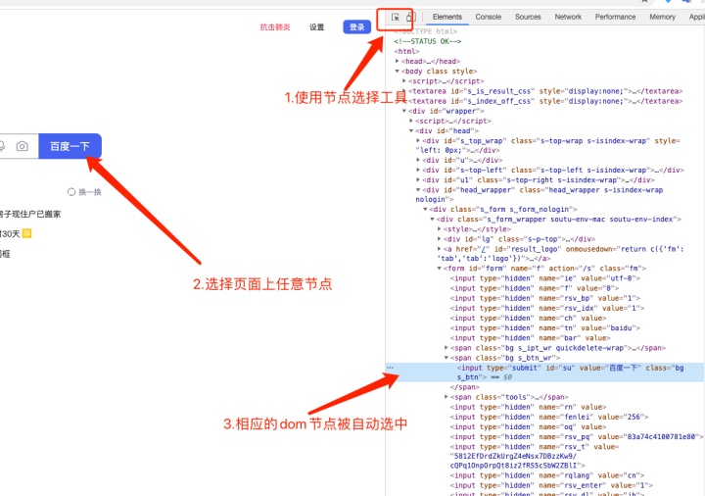Select the hidden input name="rsv_bp" row
The image size is (705, 496).
click(x=544, y=298)
